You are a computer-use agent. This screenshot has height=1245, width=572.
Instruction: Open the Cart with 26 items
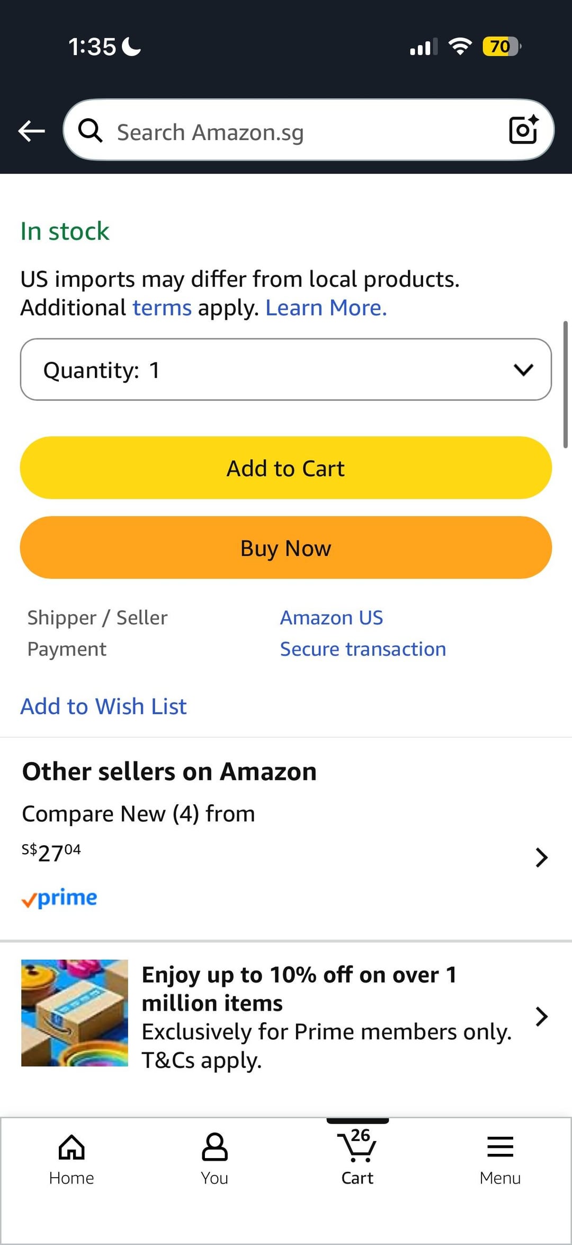point(358,1158)
